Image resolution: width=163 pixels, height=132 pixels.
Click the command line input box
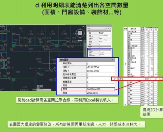coord(44,90)
